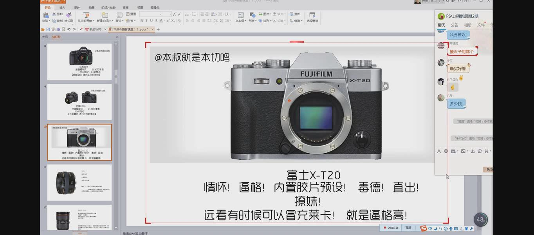
Task: Click the increase font size icon
Action: tap(175, 14)
